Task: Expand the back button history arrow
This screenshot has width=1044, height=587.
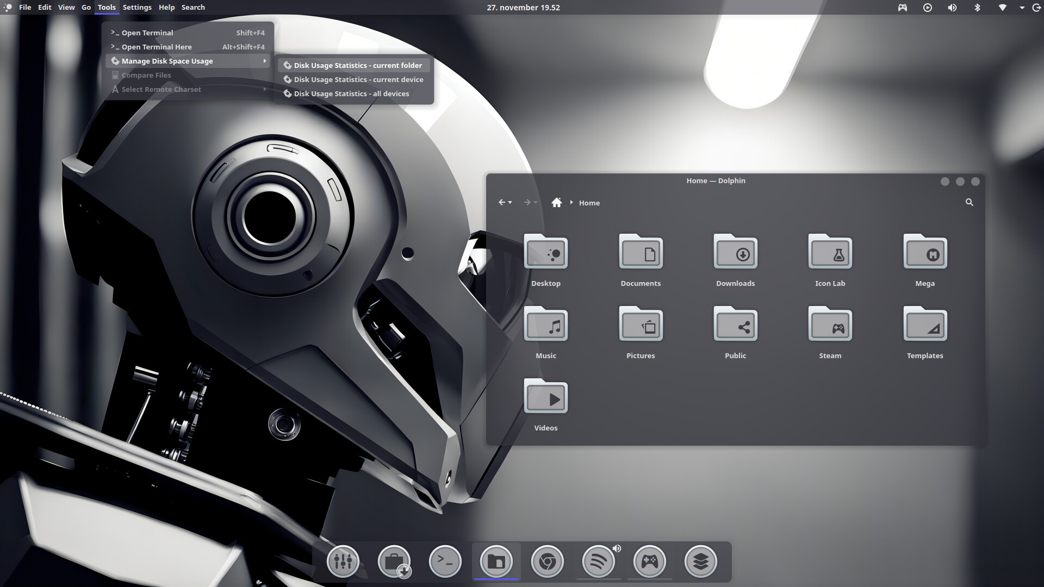Action: click(x=510, y=203)
